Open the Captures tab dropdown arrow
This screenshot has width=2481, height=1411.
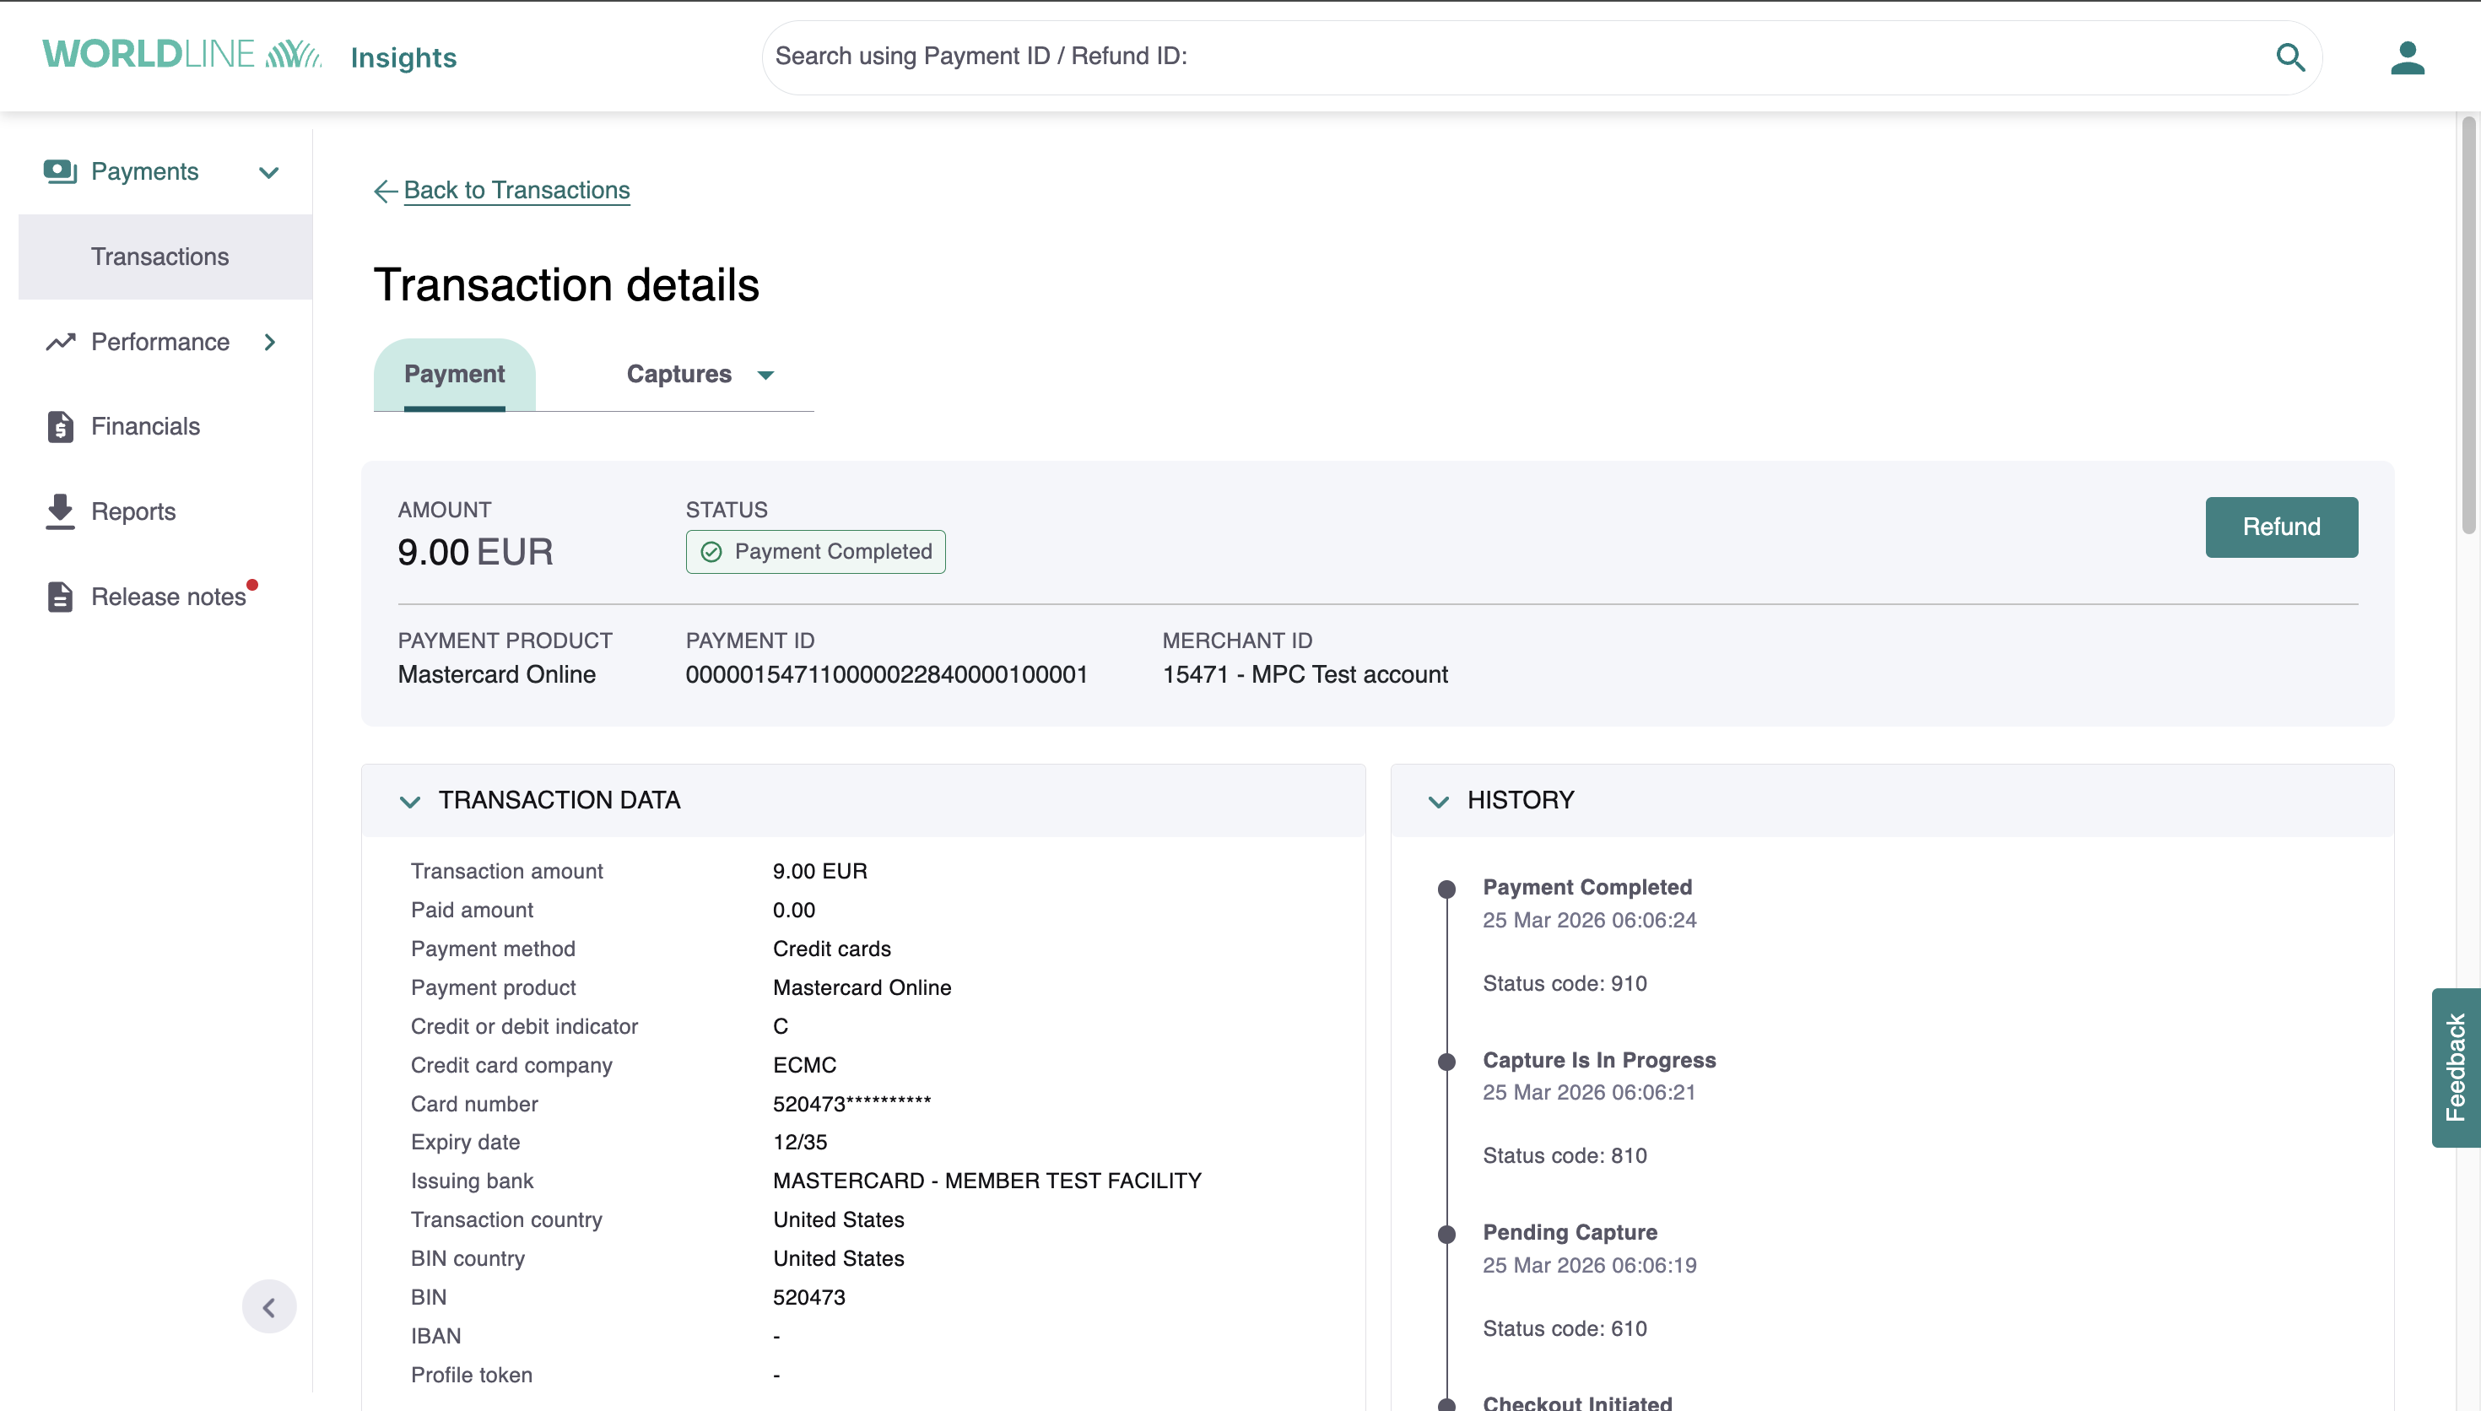point(765,375)
